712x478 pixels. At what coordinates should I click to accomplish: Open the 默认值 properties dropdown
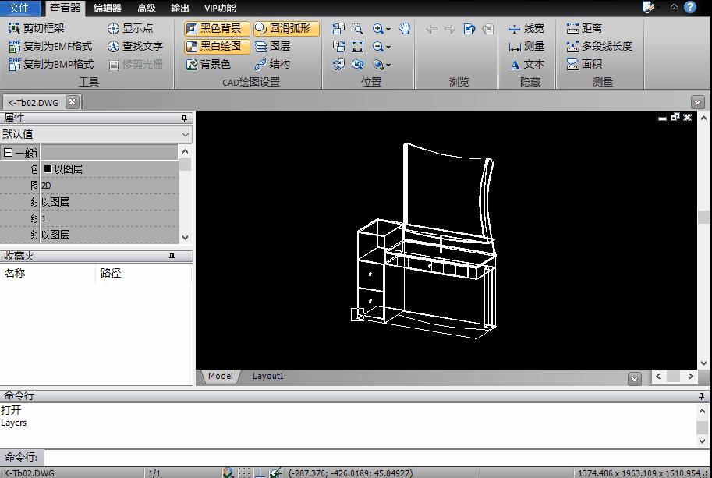(185, 134)
